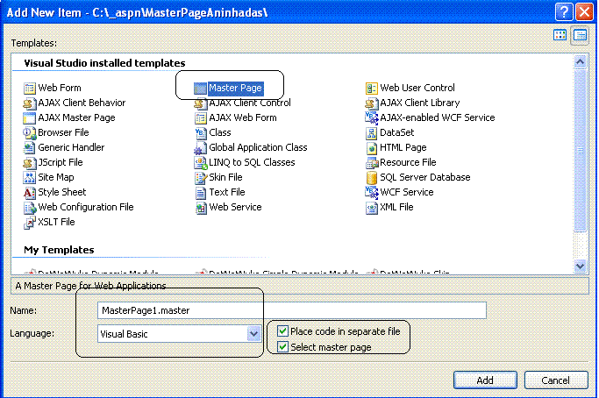Choose the AJAX Client Library icon
This screenshot has width=599, height=398.
371,103
